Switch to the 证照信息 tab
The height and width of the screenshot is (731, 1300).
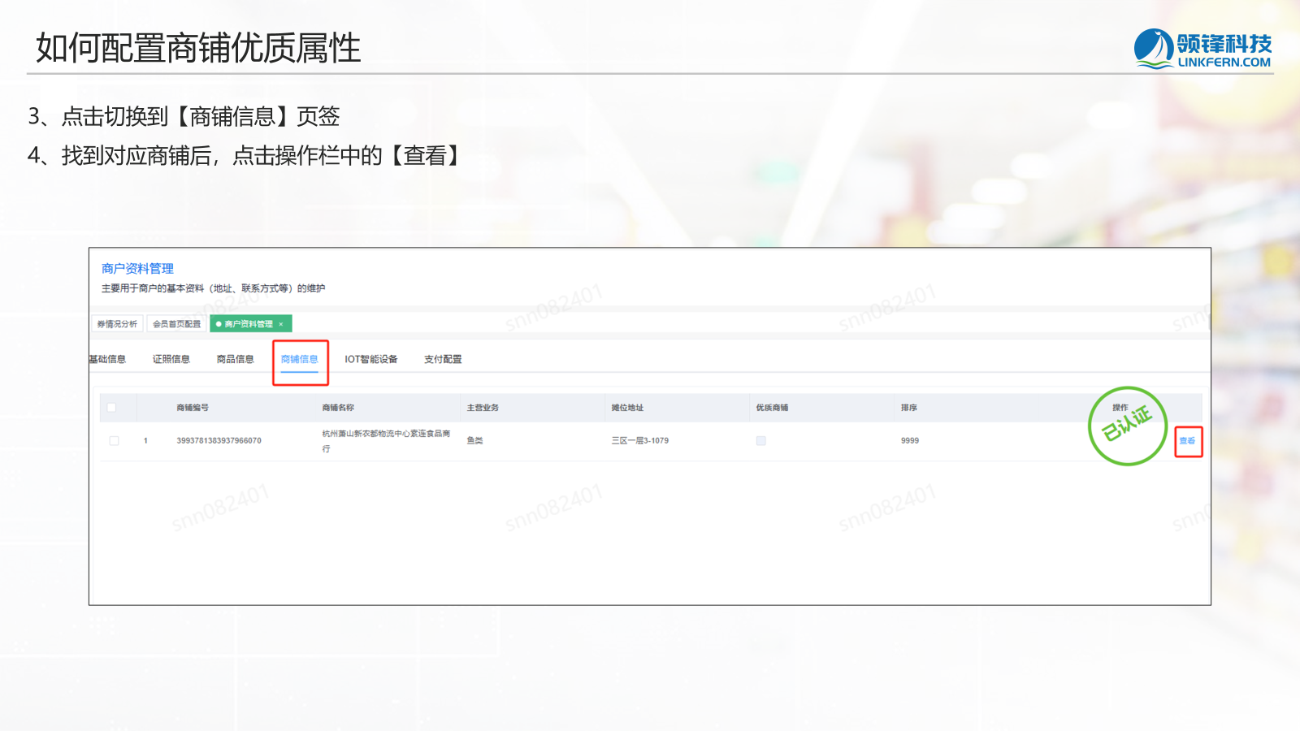(171, 359)
